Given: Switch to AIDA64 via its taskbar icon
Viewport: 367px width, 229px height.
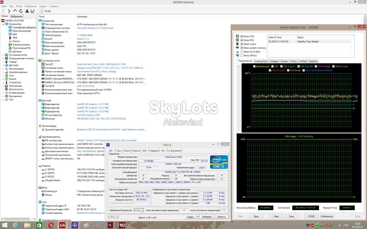Looking at the screenshot, I should [62, 225].
